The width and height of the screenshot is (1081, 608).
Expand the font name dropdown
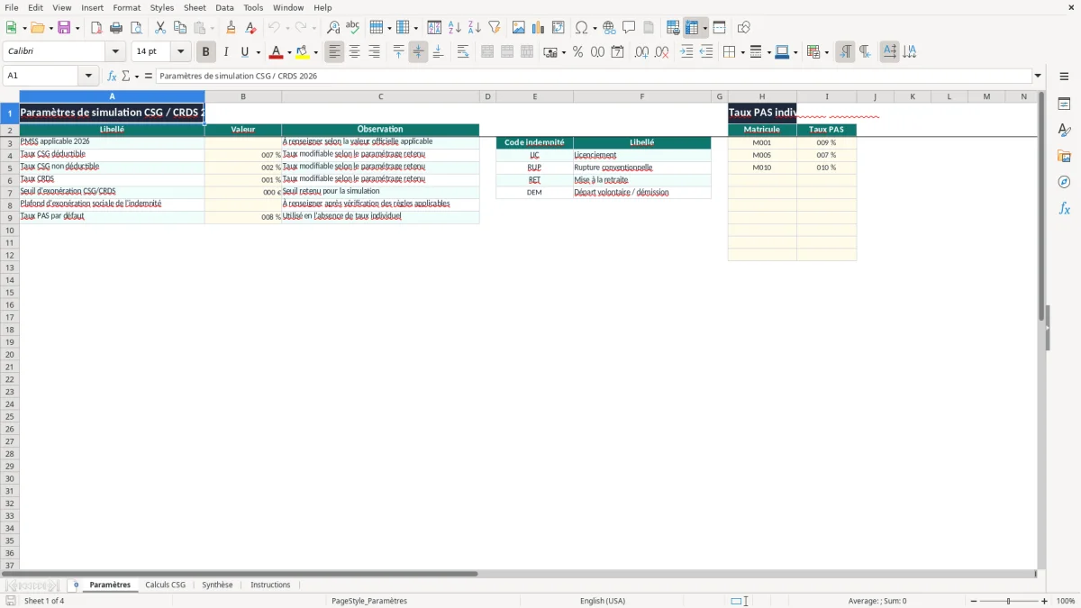click(115, 52)
